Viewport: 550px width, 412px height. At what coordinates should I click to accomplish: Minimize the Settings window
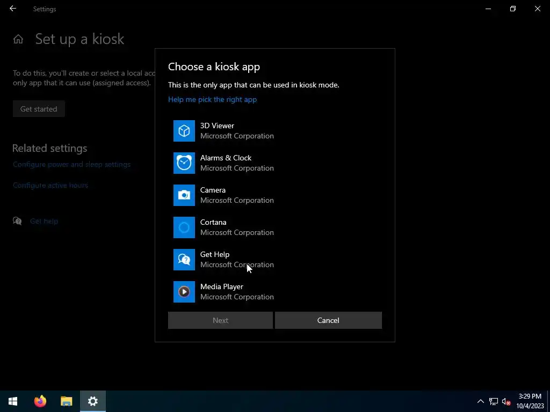tap(488, 9)
